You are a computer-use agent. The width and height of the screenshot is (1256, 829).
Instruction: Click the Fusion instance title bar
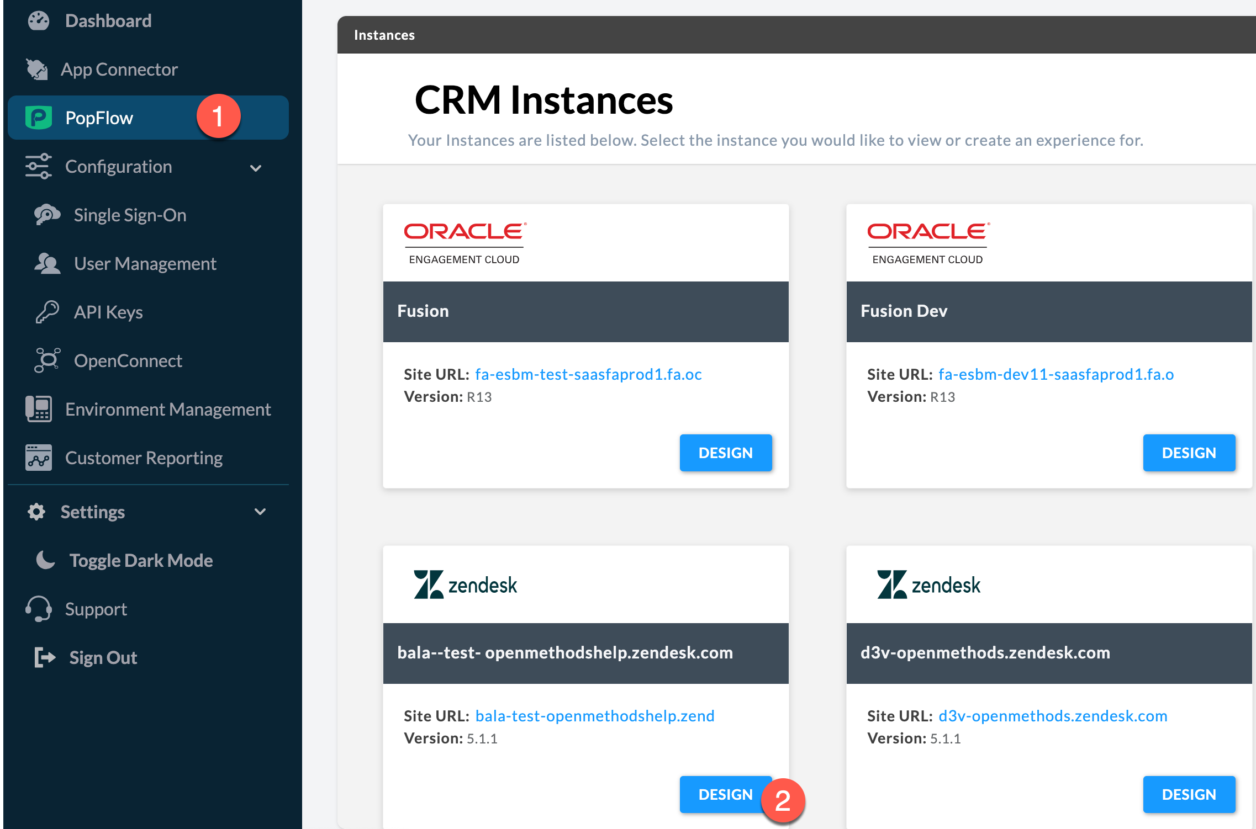[586, 311]
